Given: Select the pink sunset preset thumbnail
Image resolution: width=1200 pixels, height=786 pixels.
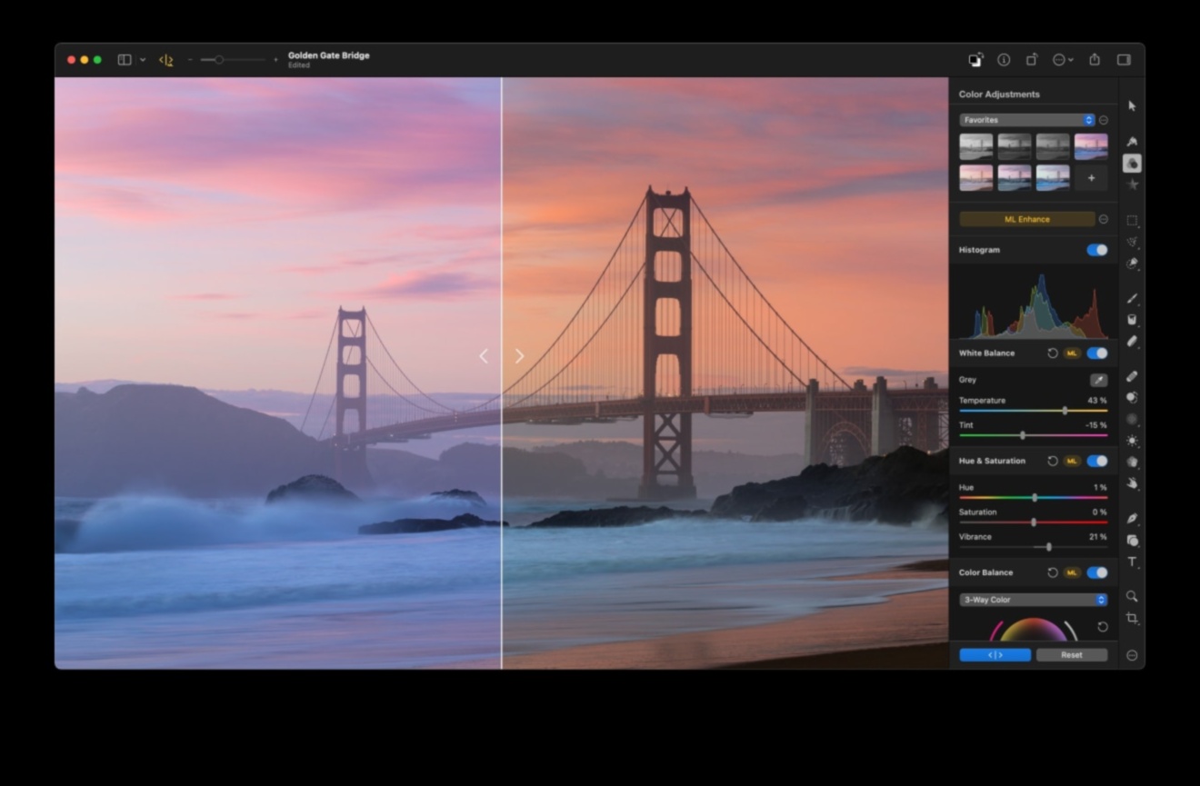Looking at the screenshot, I should [x=1091, y=146].
